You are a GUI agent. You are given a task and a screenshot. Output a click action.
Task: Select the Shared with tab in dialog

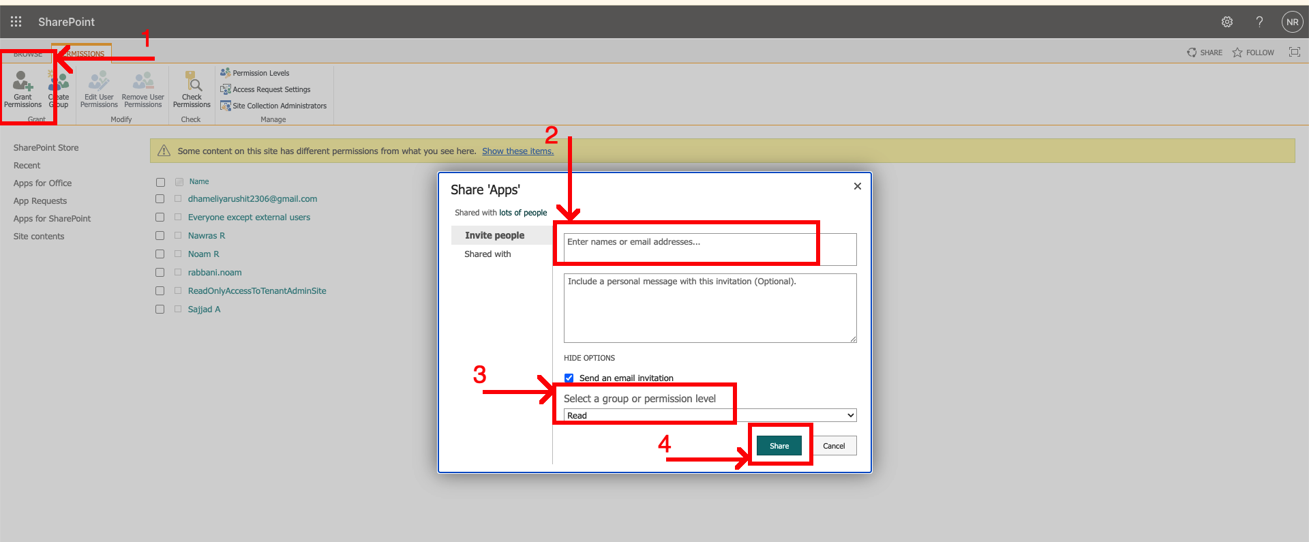pos(487,254)
